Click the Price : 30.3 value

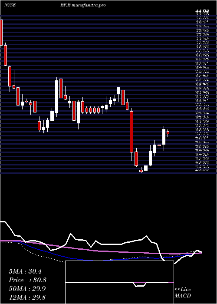click(27, 280)
